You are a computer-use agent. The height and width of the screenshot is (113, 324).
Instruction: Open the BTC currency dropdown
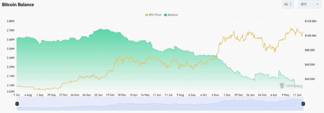(309, 5)
